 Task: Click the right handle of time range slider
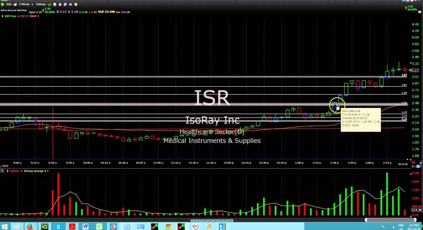[x=415, y=220]
